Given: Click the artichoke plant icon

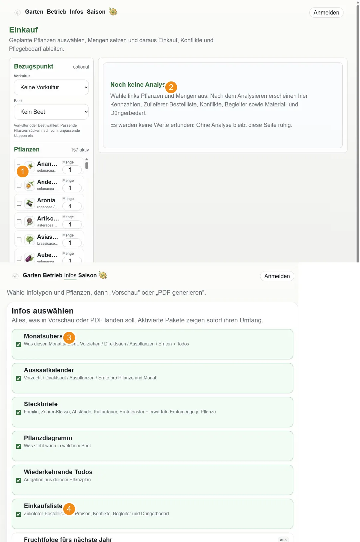Looking at the screenshot, I should [29, 222].
